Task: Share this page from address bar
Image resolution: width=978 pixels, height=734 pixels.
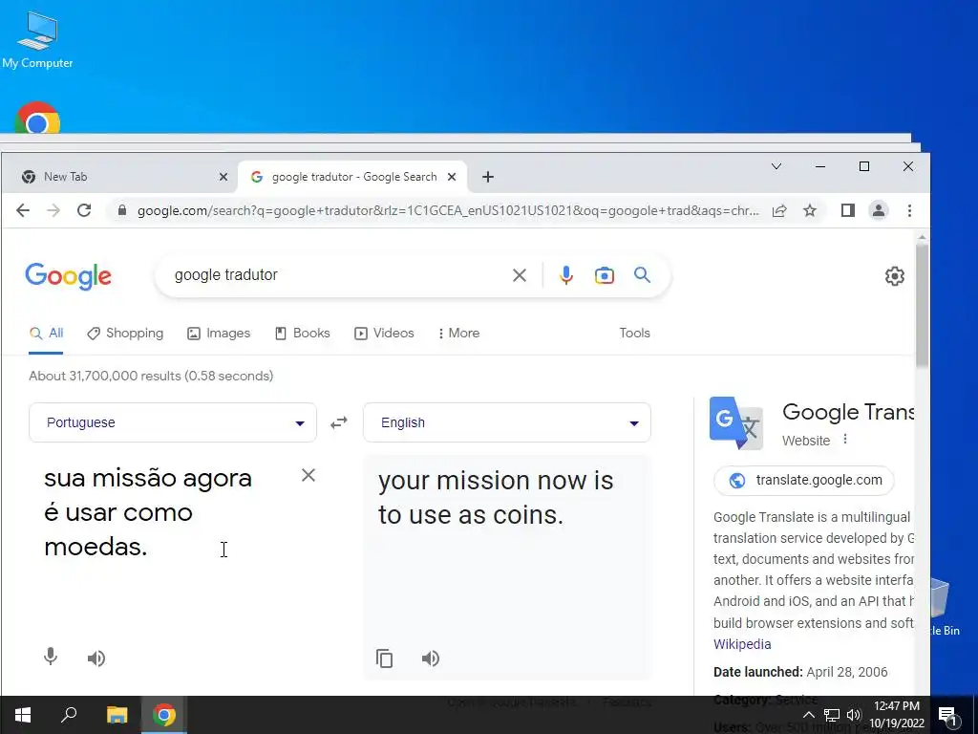Action: tap(779, 210)
